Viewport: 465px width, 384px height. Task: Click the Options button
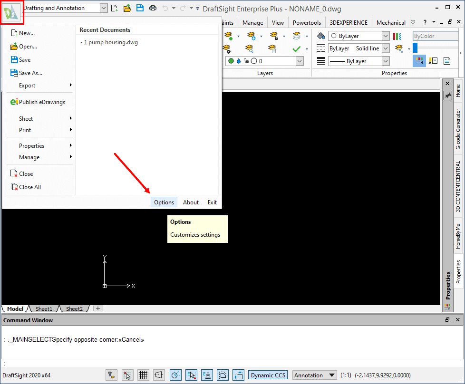[164, 202]
